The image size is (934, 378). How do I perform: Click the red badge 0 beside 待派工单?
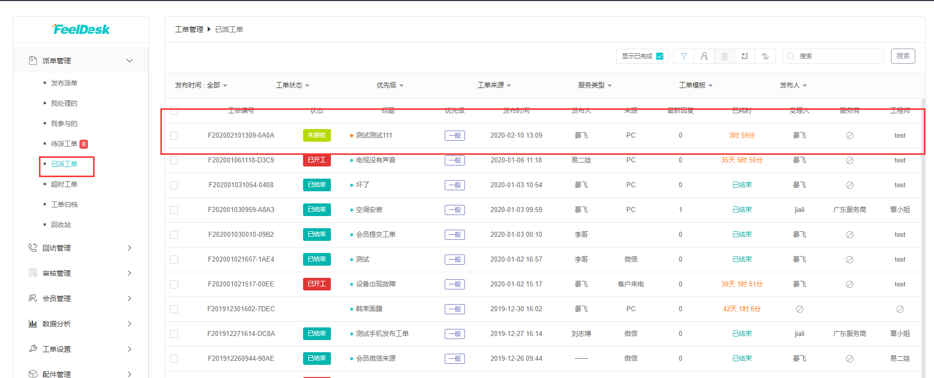pos(84,144)
